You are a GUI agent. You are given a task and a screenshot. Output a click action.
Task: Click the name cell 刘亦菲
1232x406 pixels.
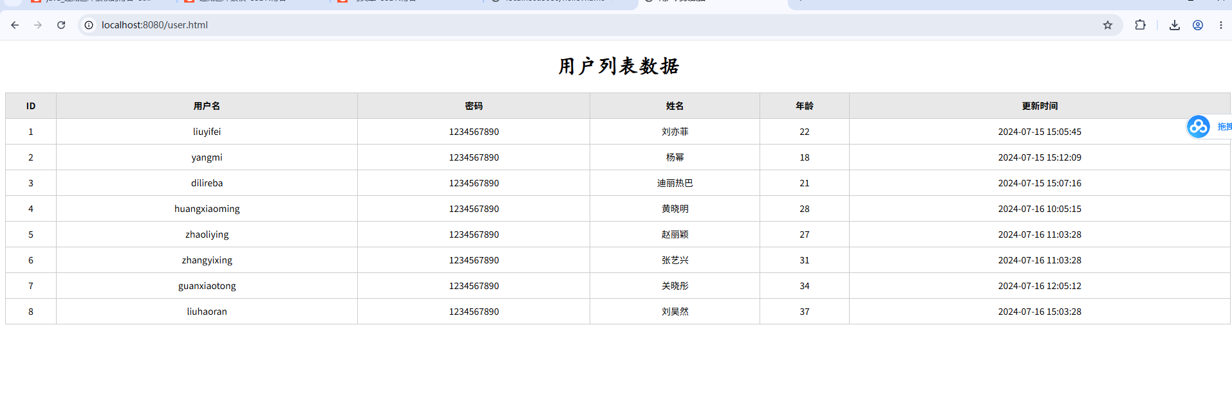(x=675, y=132)
